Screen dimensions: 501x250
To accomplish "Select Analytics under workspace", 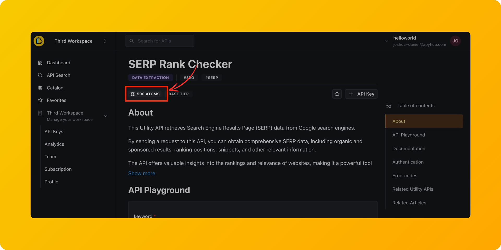I will [54, 144].
